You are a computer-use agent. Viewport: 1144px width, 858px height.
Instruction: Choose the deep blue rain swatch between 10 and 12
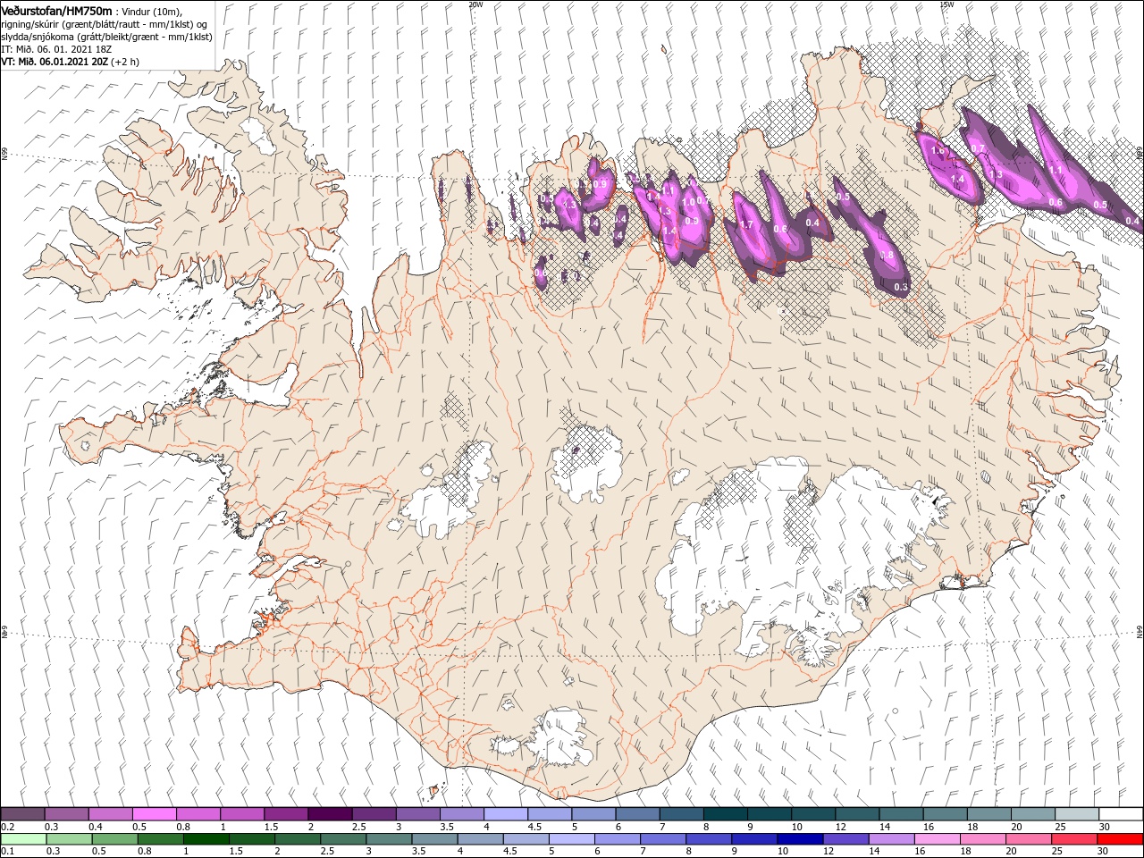point(801,839)
